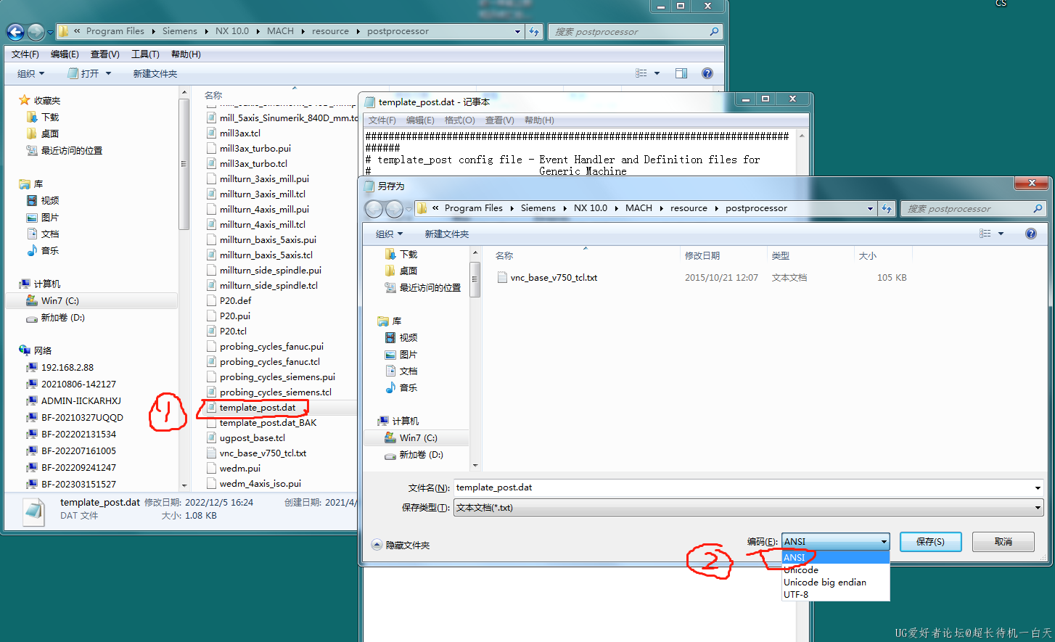Open the Open button dropdown arrow in Explorer

(x=109, y=73)
